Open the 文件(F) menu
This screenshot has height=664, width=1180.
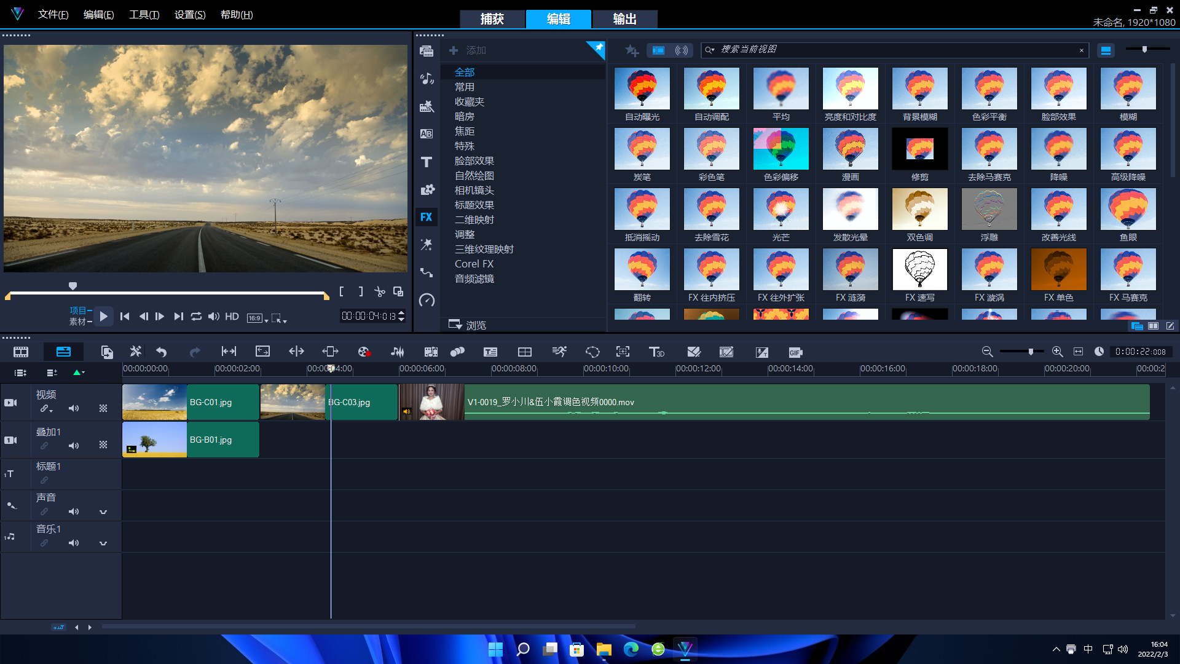53,15
